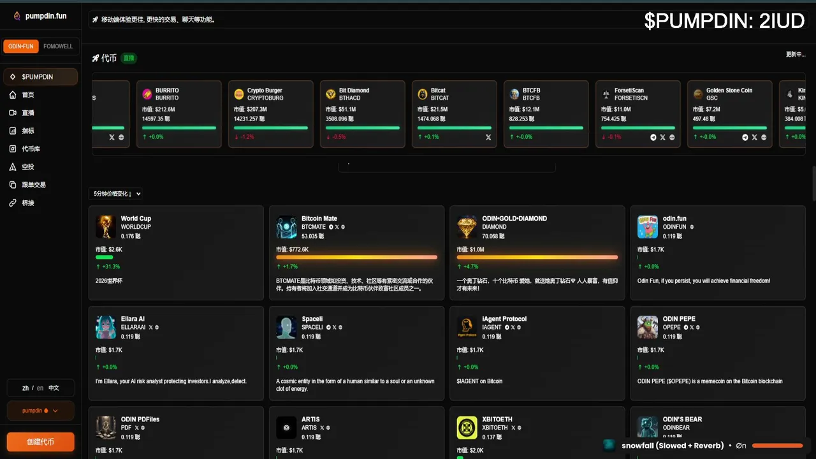The width and height of the screenshot is (816, 459).
Task: Open Telegram icon next to BTCMATE
Action: [x=331, y=227]
